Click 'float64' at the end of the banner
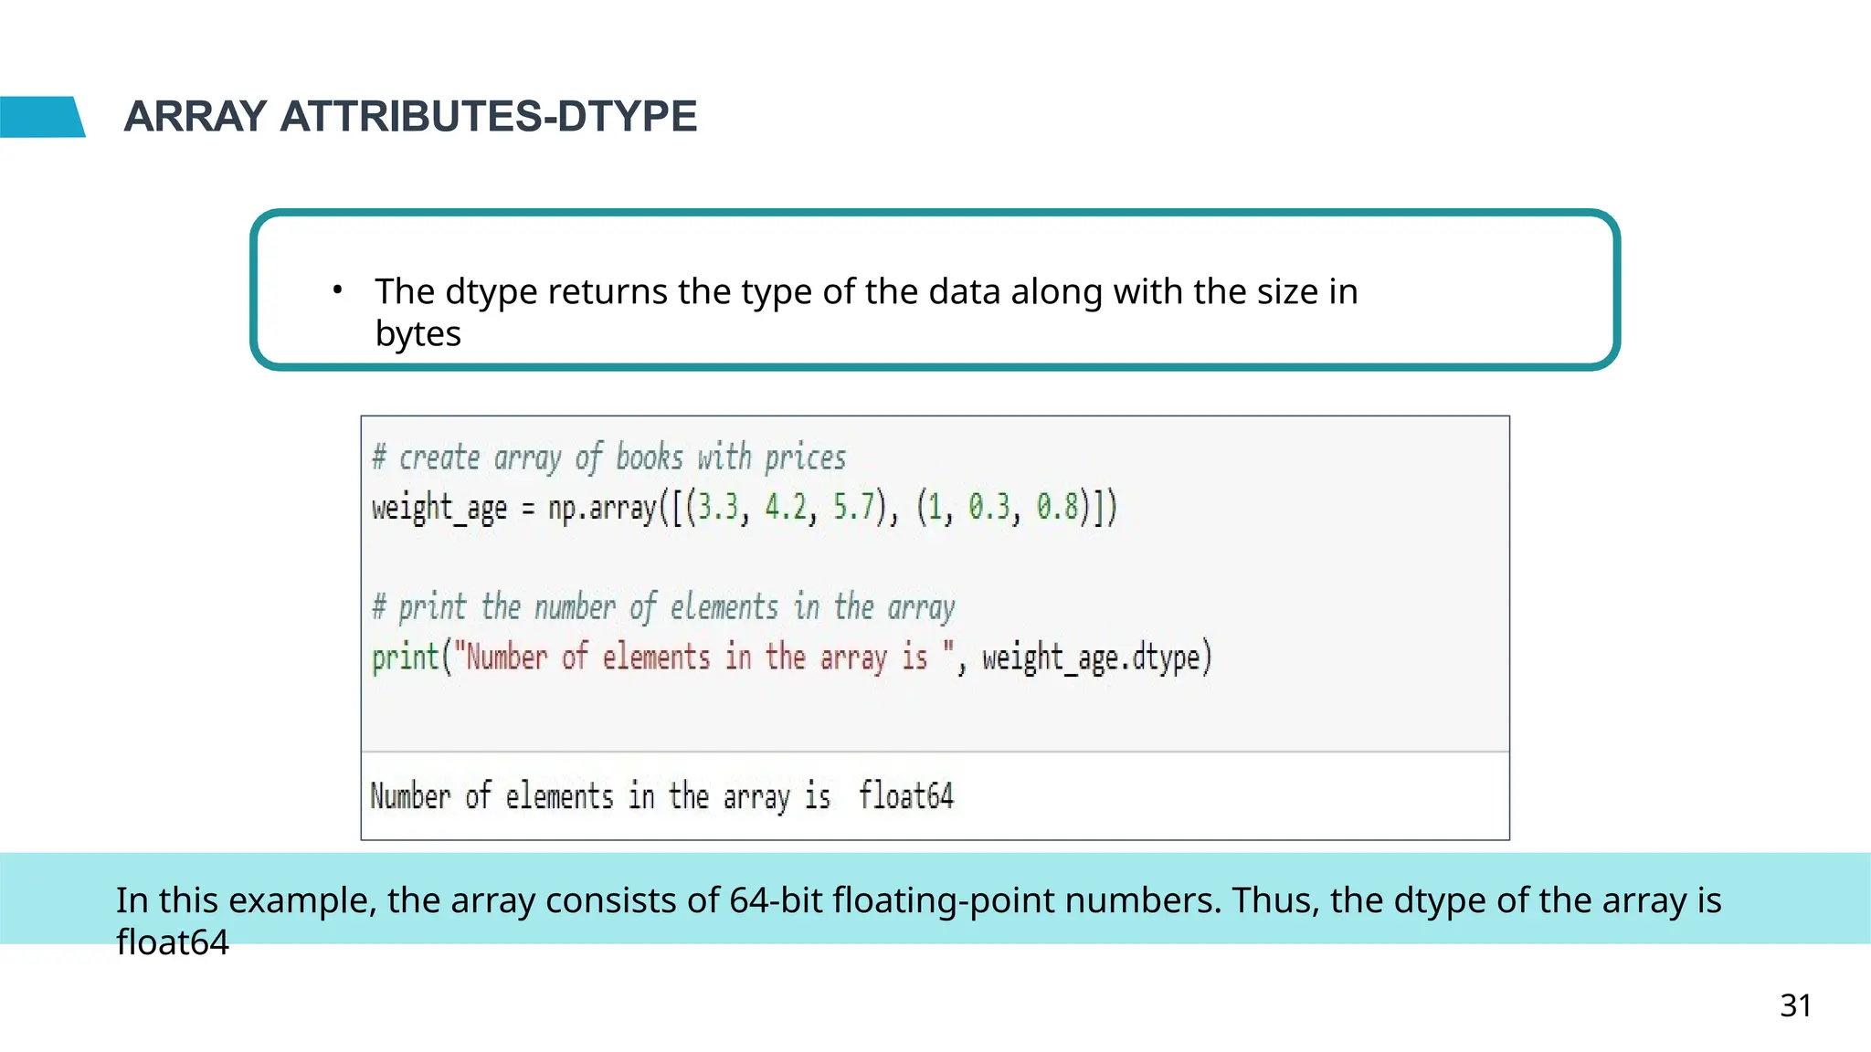 point(172,942)
